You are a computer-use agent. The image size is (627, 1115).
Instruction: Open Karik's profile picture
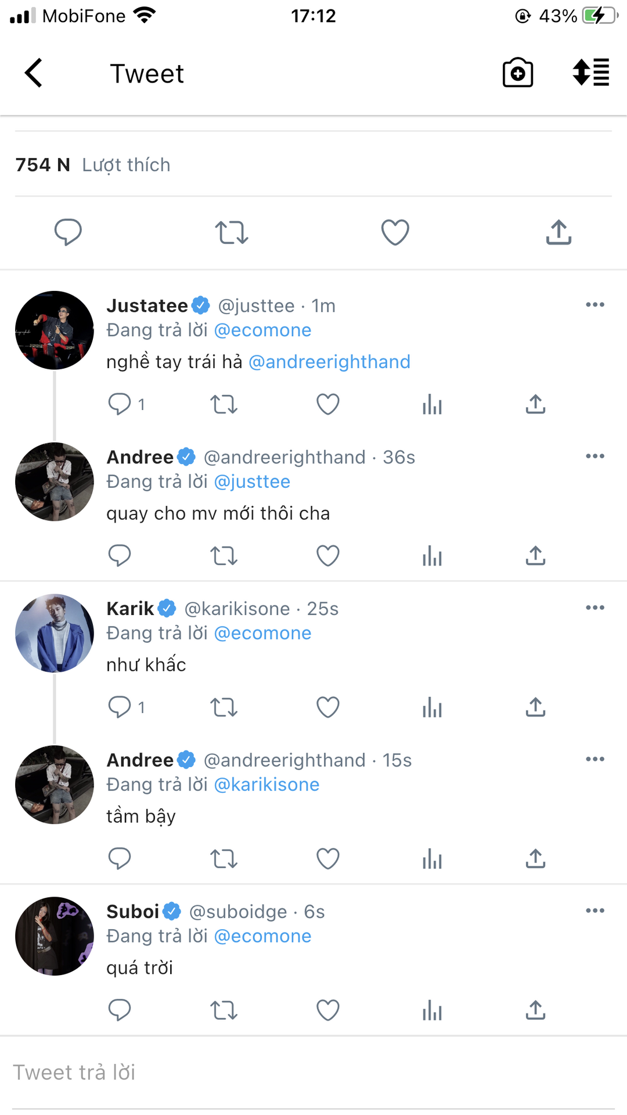click(x=55, y=633)
